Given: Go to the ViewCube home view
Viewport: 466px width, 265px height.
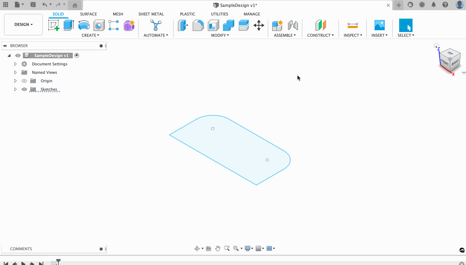Looking at the screenshot, I should (436, 45).
